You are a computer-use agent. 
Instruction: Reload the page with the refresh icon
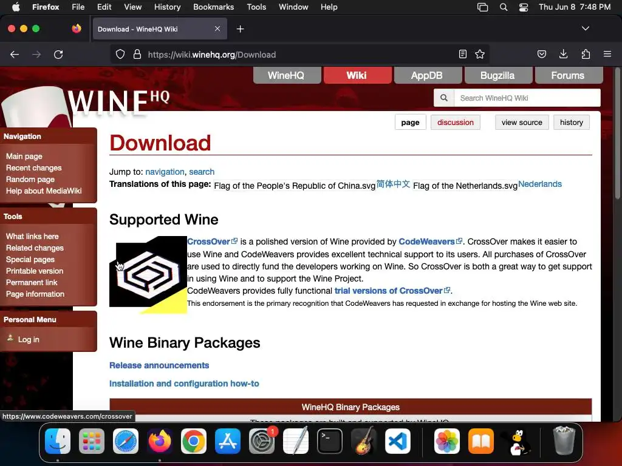tap(58, 54)
